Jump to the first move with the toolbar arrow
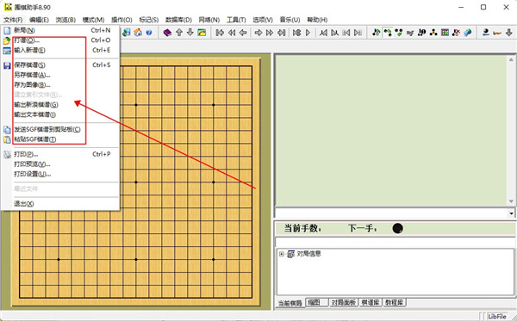The height and width of the screenshot is (321, 517). pyautogui.click(x=220, y=33)
